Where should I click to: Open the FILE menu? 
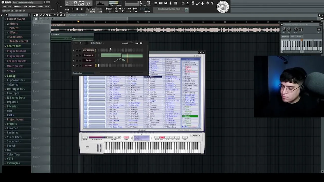click(4, 7)
